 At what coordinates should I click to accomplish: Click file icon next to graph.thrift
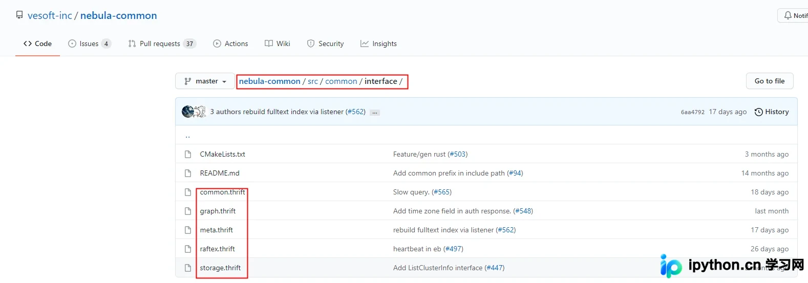click(x=188, y=211)
